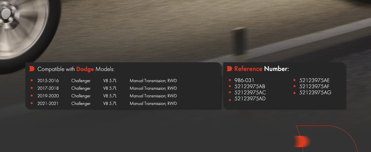
Task: Click reference number 52123975AD
Action: 250,99
